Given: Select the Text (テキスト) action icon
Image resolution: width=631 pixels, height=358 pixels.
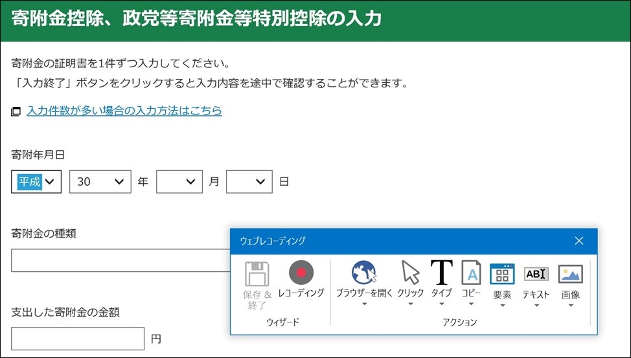Looking at the screenshot, I should click(x=536, y=274).
